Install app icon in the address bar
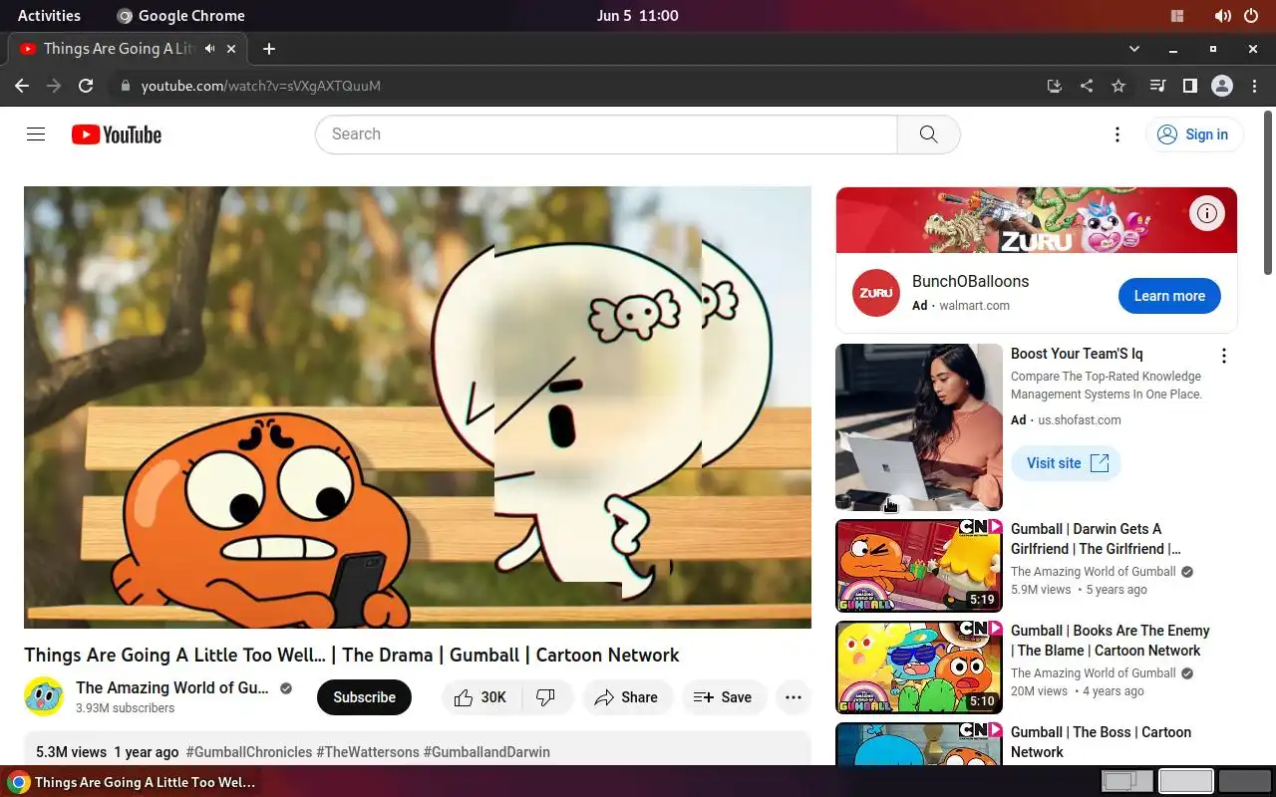Image resolution: width=1276 pixels, height=797 pixels. point(1055,86)
